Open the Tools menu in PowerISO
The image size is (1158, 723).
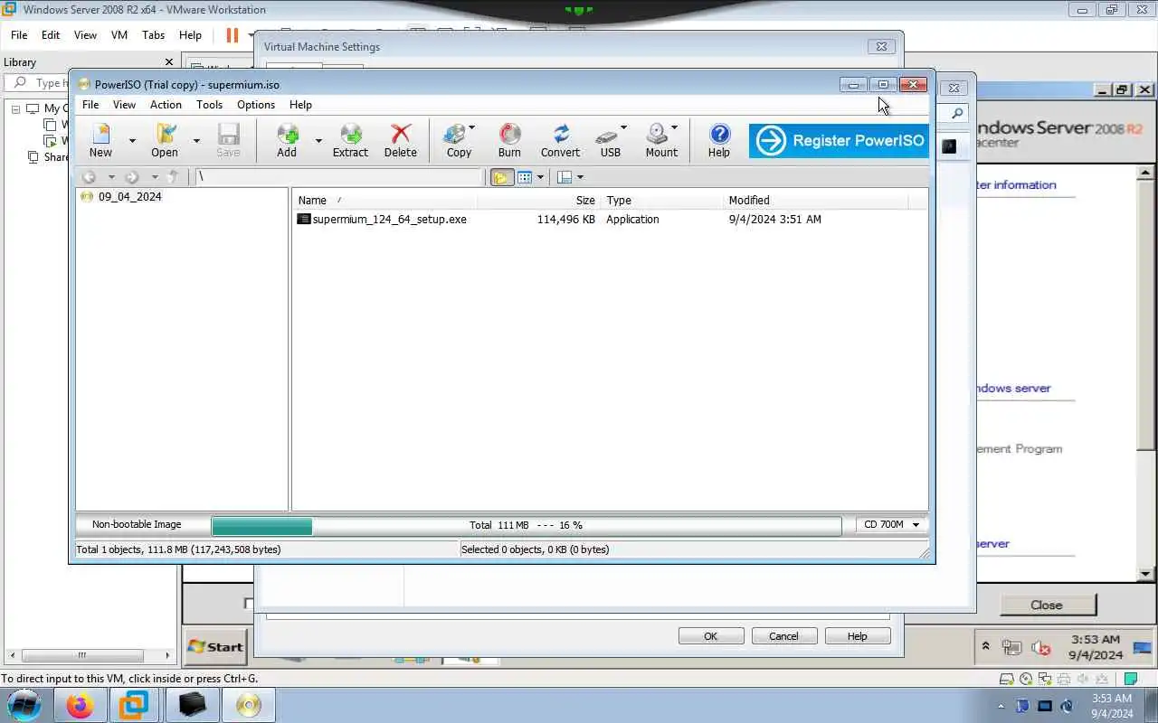pos(209,105)
